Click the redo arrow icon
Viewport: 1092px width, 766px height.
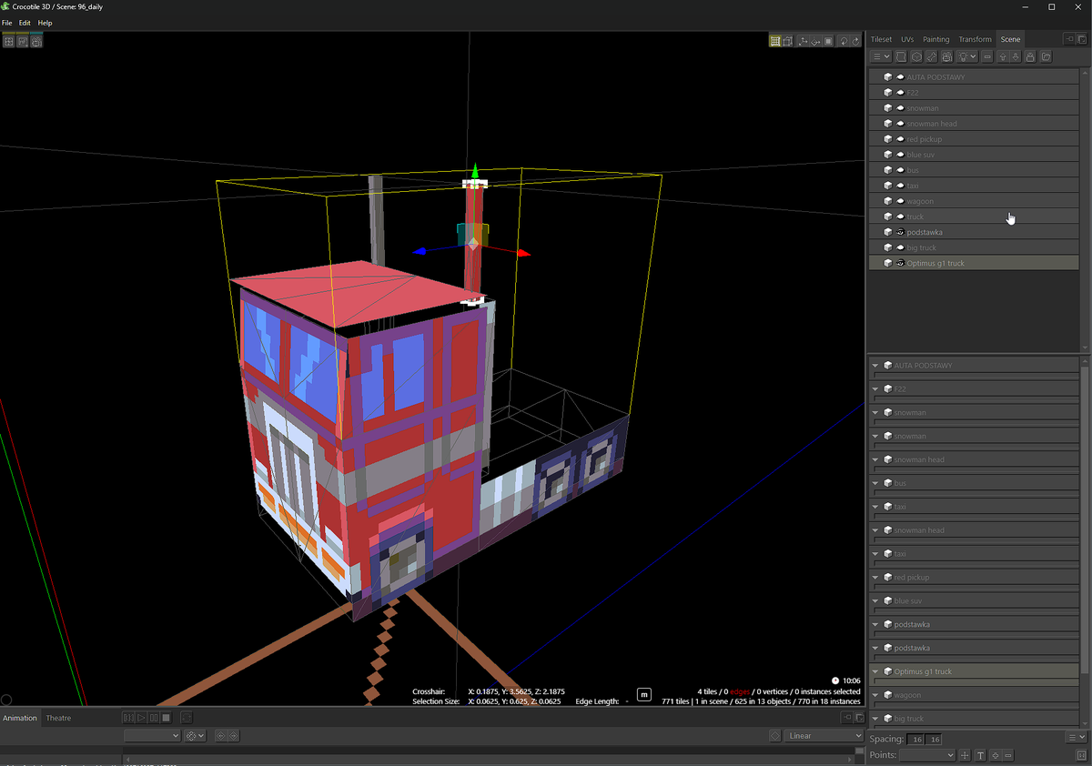855,41
